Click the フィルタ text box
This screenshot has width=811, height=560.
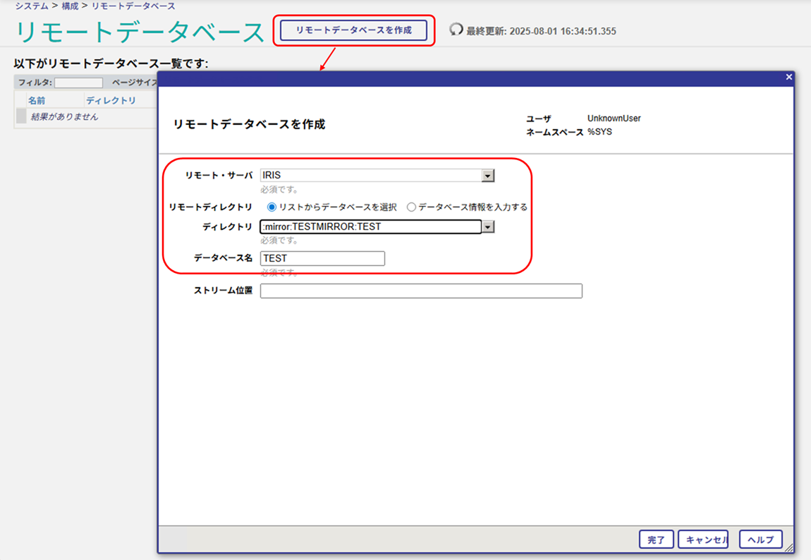tap(78, 83)
